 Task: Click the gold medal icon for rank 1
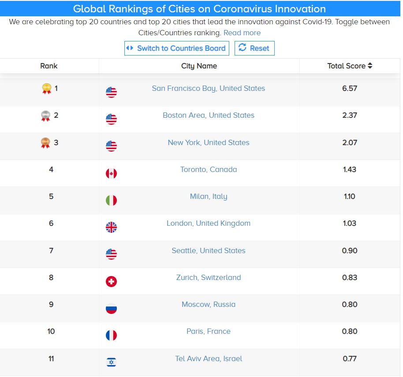(x=46, y=89)
